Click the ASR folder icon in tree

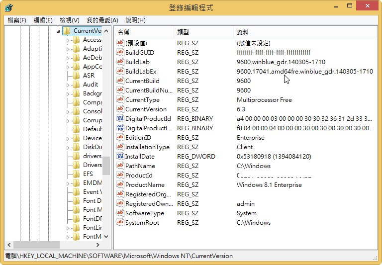coord(76,76)
